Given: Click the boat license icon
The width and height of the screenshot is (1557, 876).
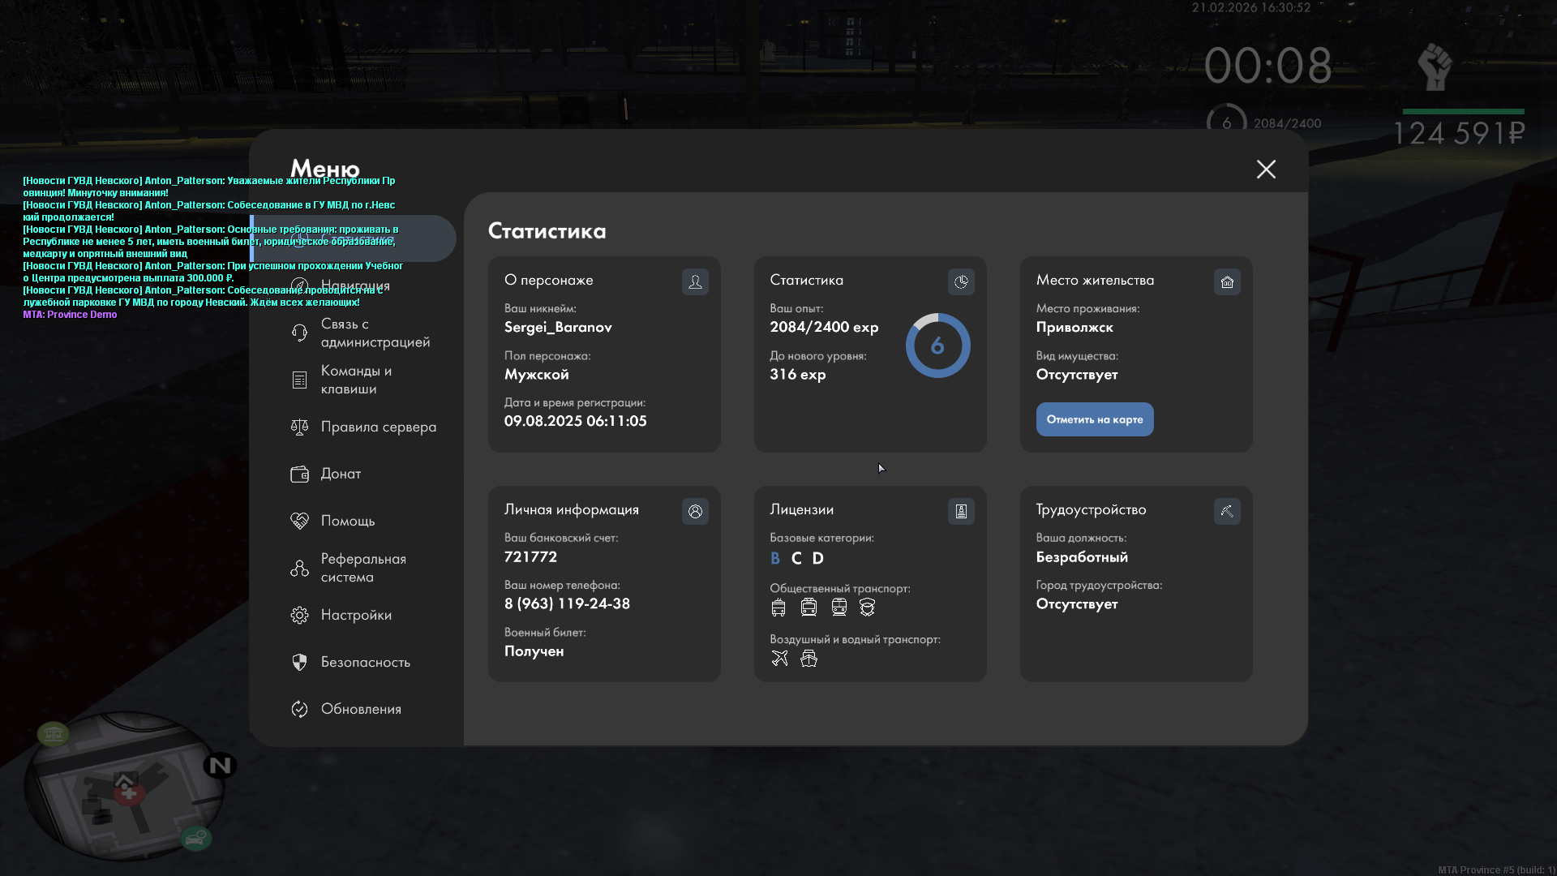Looking at the screenshot, I should 809,659.
